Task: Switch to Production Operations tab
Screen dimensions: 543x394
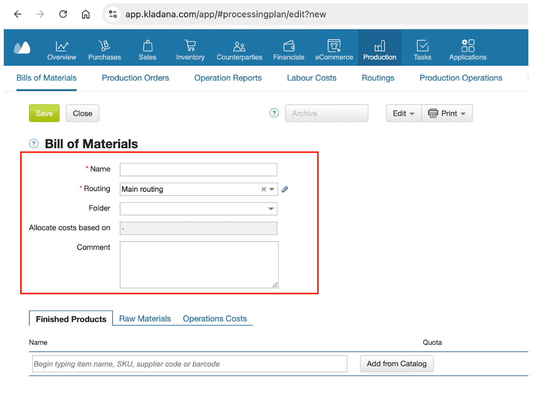Action: (x=461, y=78)
